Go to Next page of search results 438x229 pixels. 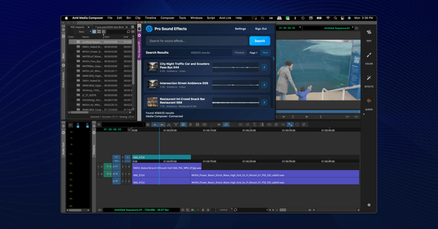pyautogui.click(x=265, y=53)
